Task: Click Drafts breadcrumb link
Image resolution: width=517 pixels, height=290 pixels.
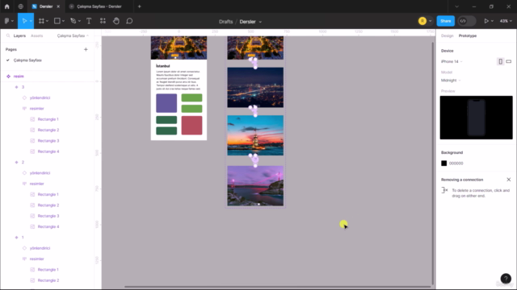Action: [226, 22]
